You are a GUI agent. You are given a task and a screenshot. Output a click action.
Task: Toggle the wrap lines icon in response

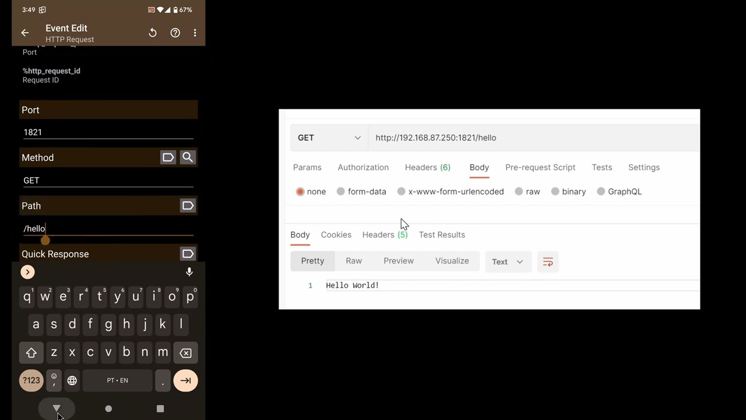click(548, 262)
